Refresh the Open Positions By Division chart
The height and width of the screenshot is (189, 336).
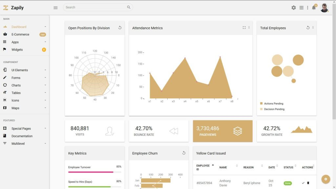pos(120,28)
